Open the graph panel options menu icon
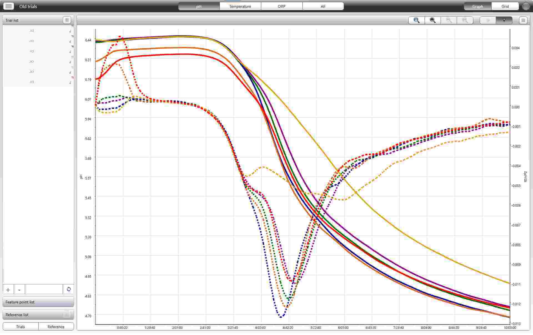This screenshot has height=335, width=533. tap(523, 20)
